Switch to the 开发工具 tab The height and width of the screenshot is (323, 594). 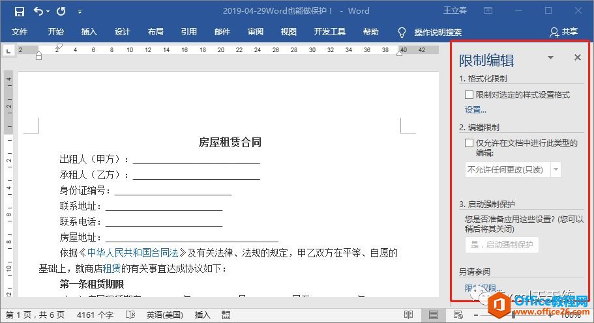click(330, 32)
